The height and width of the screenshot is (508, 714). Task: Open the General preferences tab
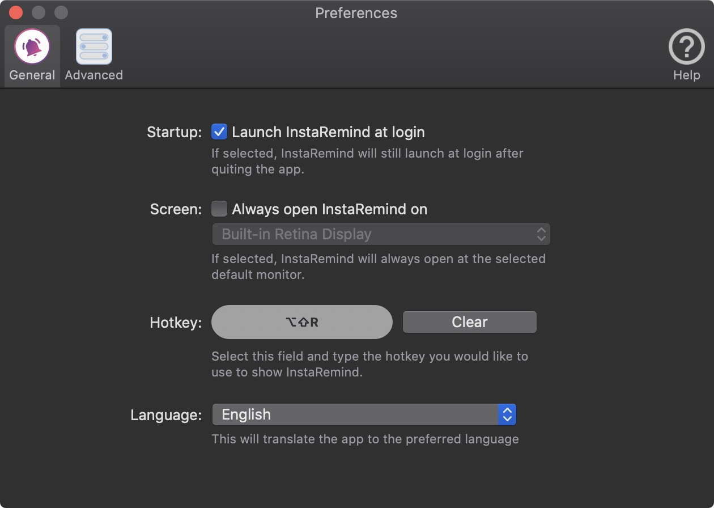click(x=32, y=56)
